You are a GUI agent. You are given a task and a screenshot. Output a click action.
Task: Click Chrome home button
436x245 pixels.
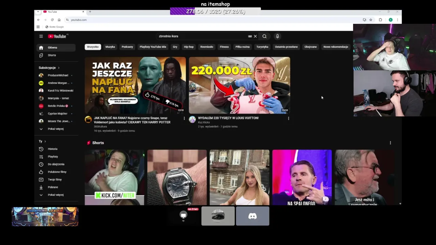pos(59,20)
